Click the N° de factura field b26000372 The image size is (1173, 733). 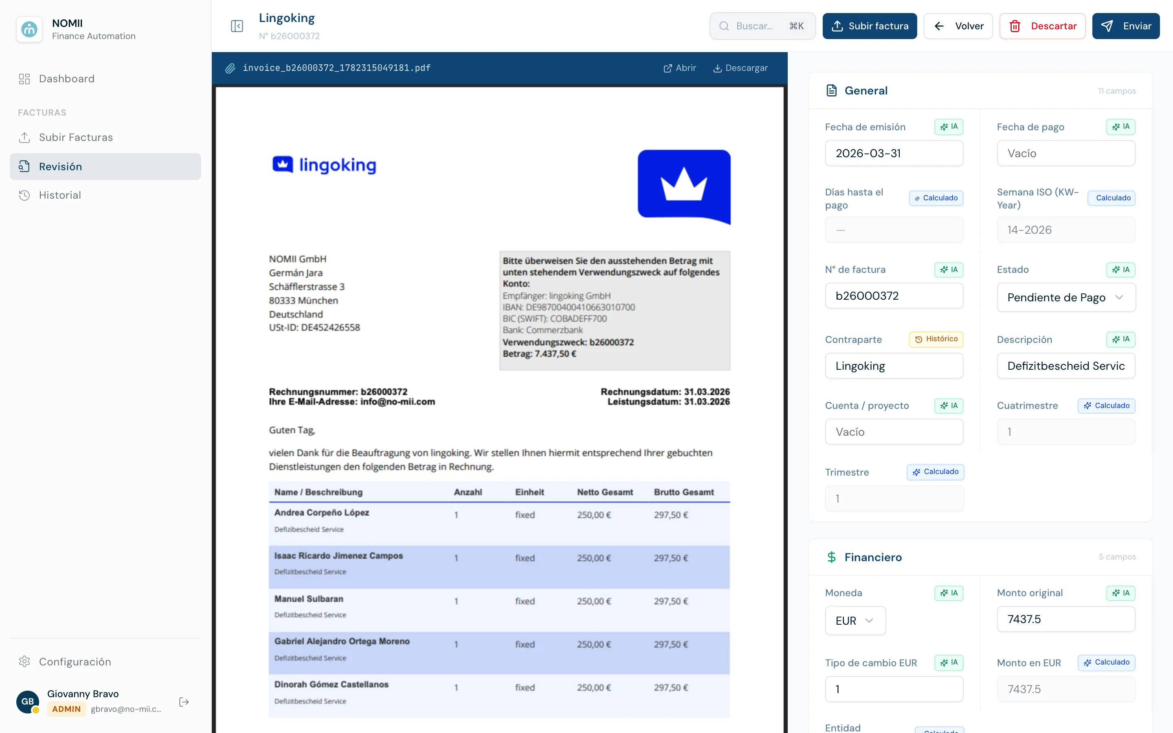tap(894, 296)
